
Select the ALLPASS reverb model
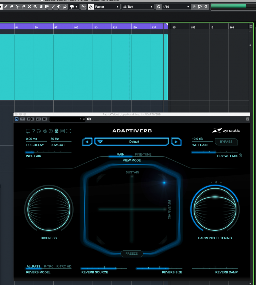pos(34,267)
